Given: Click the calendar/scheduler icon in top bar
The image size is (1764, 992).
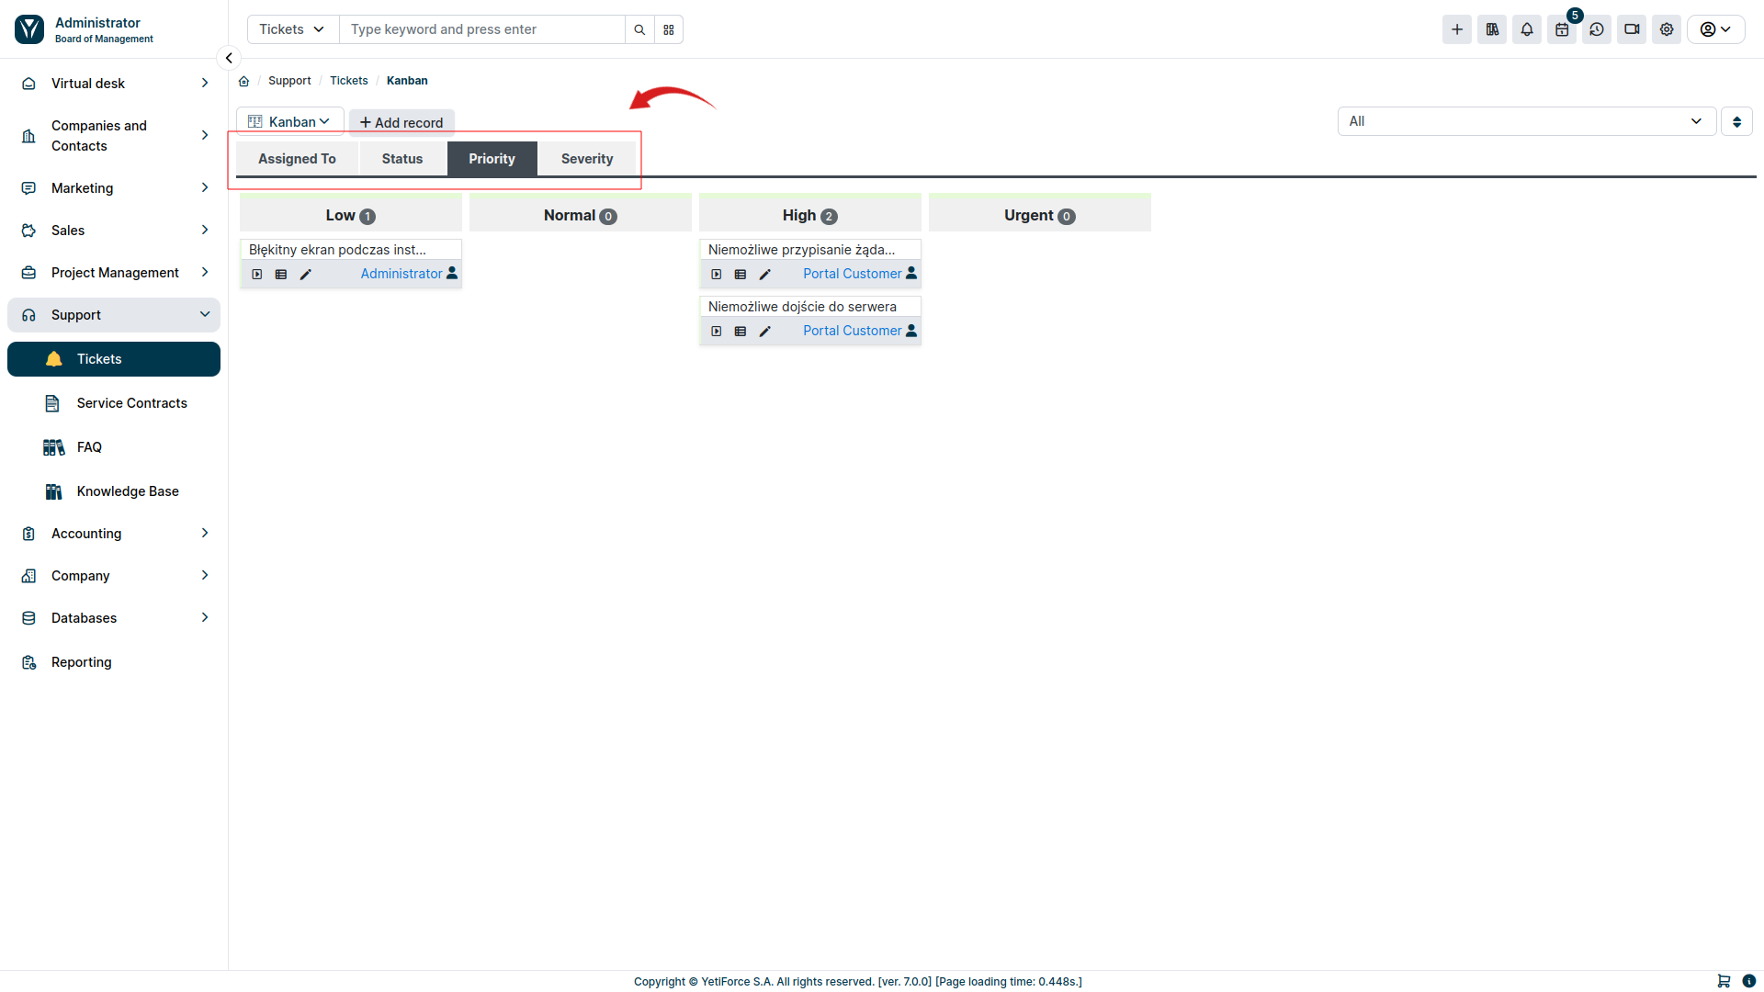Looking at the screenshot, I should [1563, 29].
